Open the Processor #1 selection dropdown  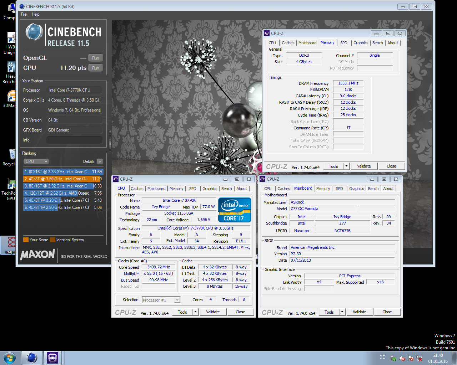click(x=161, y=300)
